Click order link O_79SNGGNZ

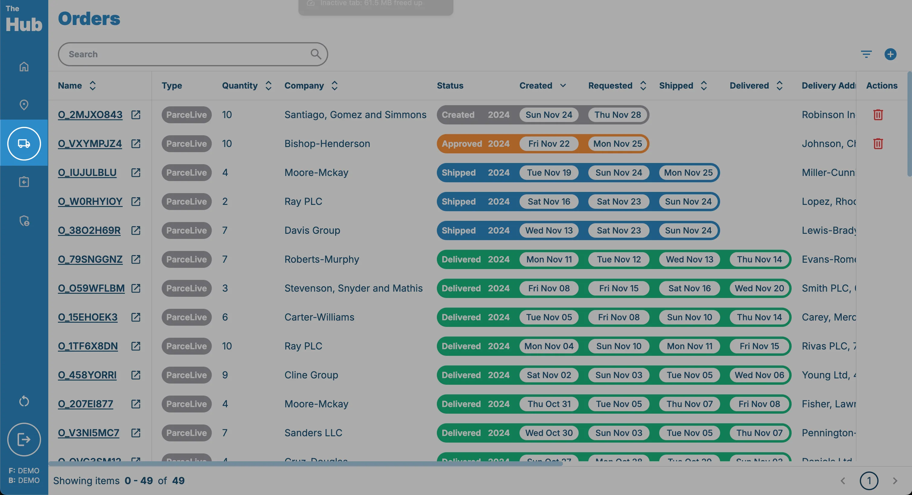[90, 259]
